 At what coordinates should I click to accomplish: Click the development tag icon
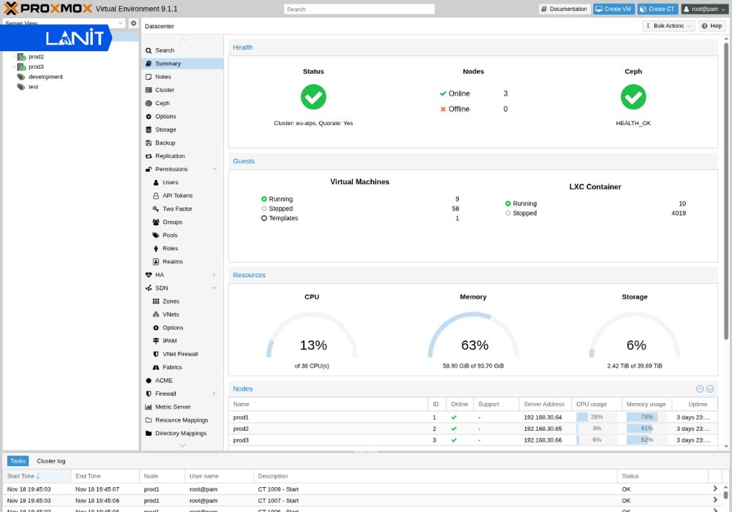[x=21, y=77]
